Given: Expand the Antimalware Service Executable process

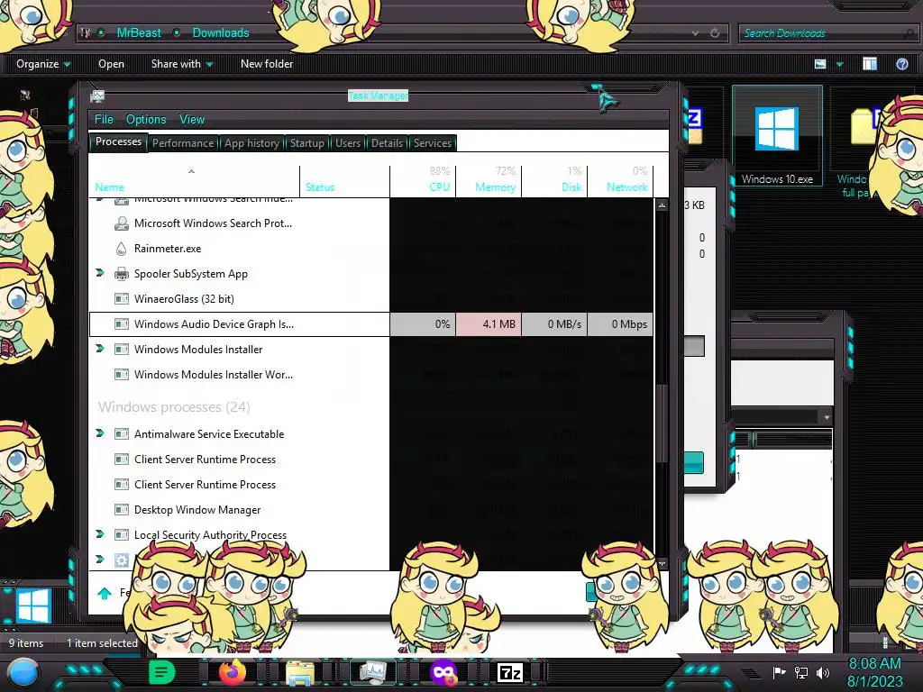Looking at the screenshot, I should click(100, 433).
